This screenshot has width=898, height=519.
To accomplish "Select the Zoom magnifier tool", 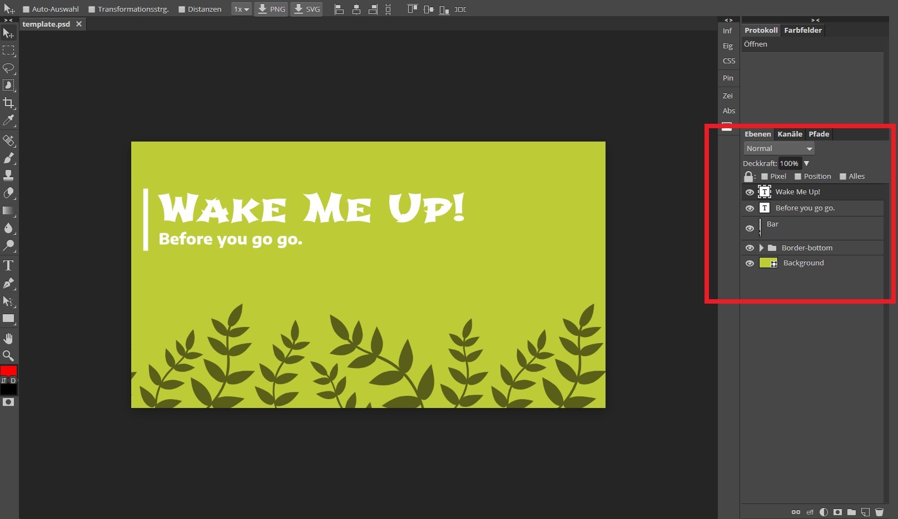I will (x=8, y=356).
